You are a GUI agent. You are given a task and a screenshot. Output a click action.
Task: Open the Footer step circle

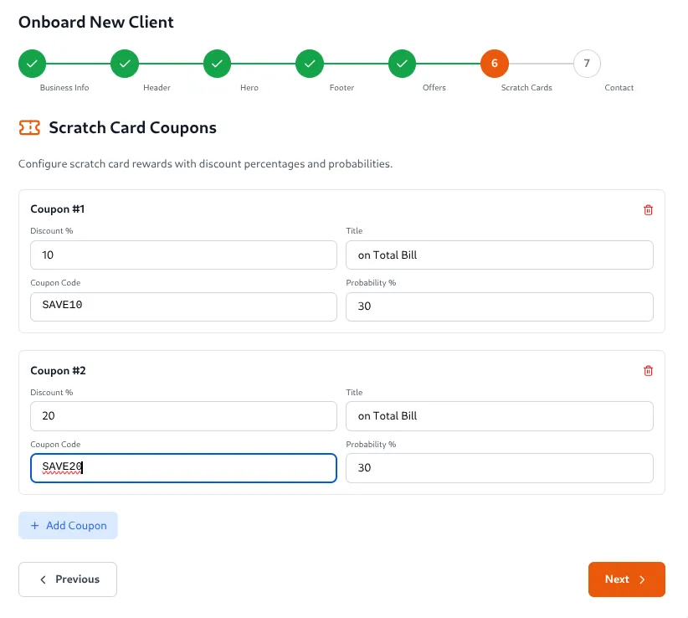click(x=310, y=64)
